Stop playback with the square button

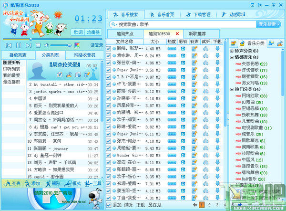coord(38,45)
